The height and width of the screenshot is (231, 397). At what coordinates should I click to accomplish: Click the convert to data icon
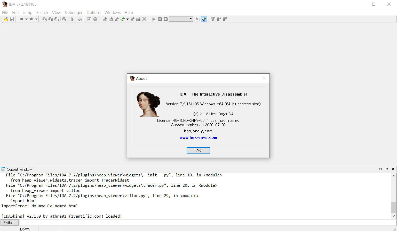(x=111, y=19)
